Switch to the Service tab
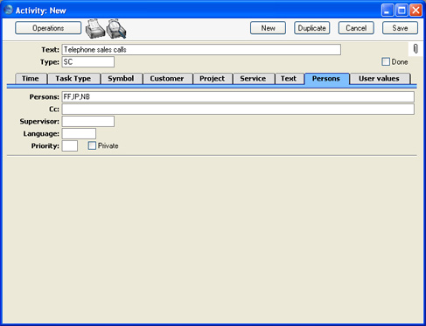 (253, 79)
